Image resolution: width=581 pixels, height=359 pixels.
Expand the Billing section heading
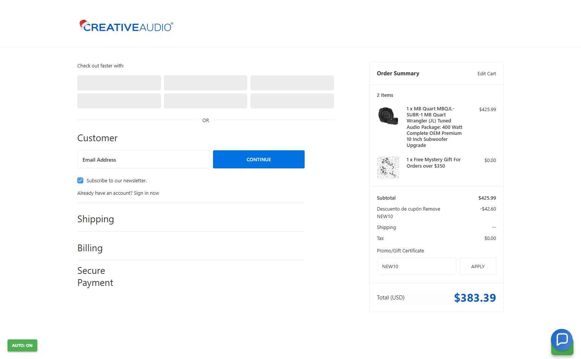[x=90, y=248]
